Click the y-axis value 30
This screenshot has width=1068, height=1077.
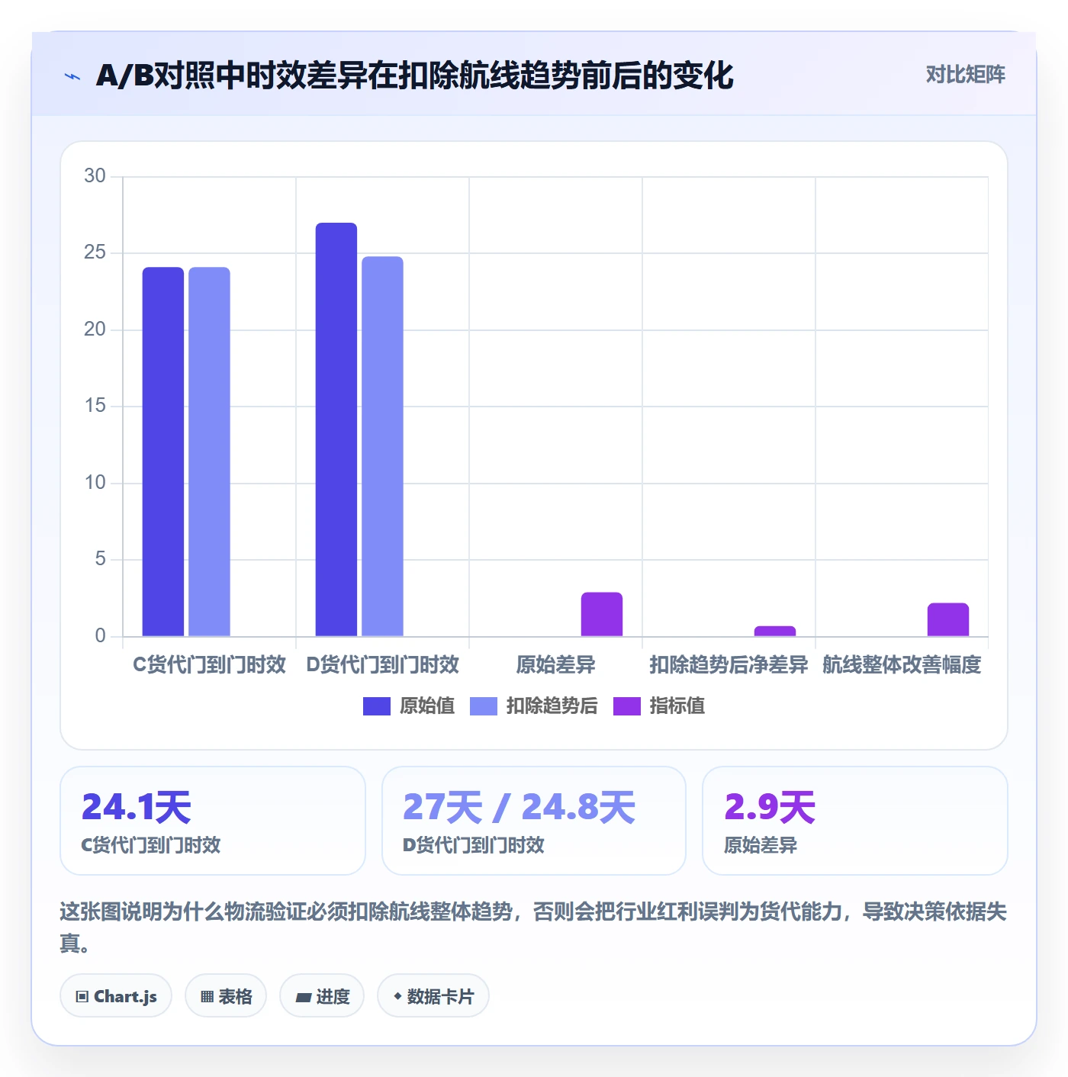click(95, 176)
